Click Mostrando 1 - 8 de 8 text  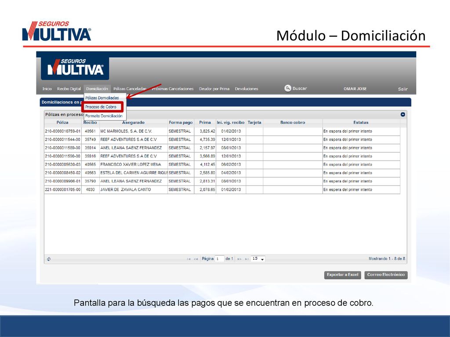click(387, 259)
